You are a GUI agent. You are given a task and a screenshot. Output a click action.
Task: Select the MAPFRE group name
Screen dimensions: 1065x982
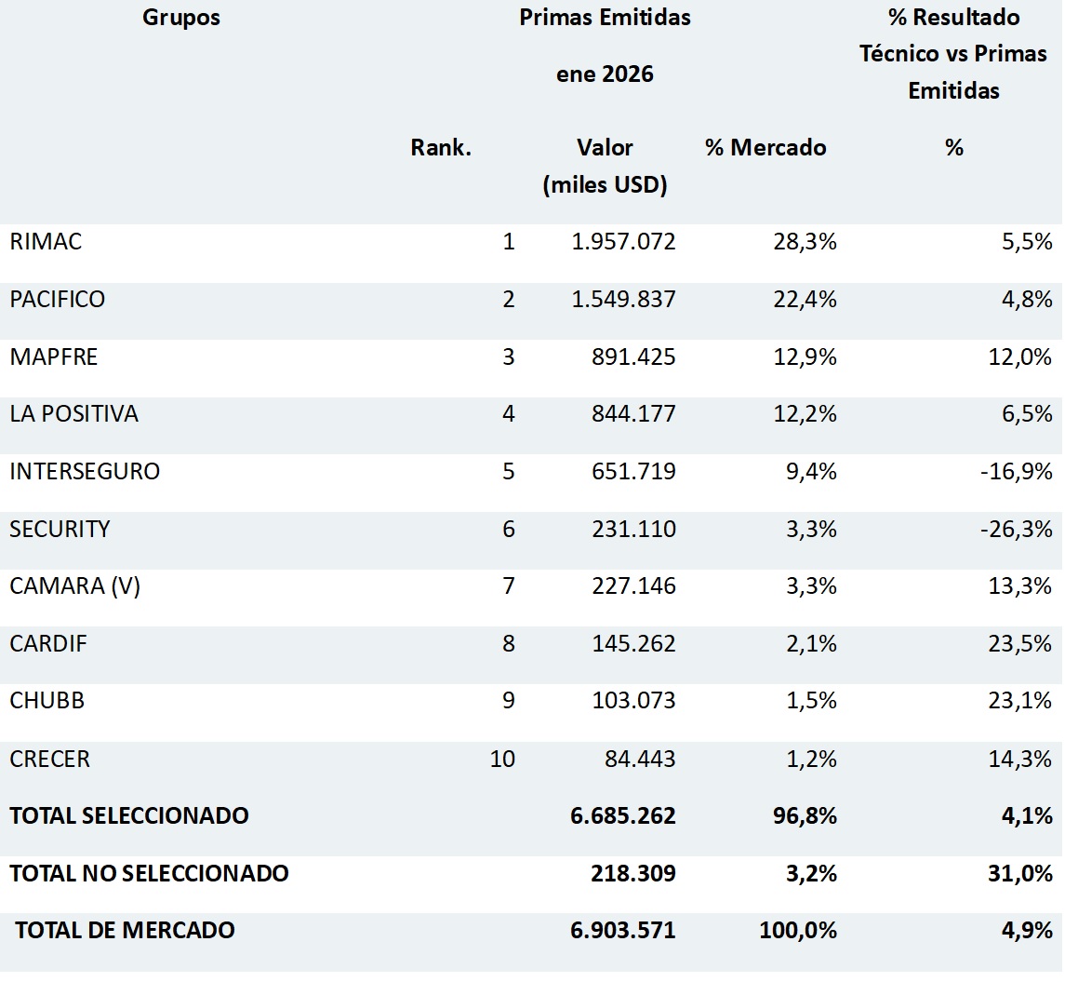click(53, 357)
